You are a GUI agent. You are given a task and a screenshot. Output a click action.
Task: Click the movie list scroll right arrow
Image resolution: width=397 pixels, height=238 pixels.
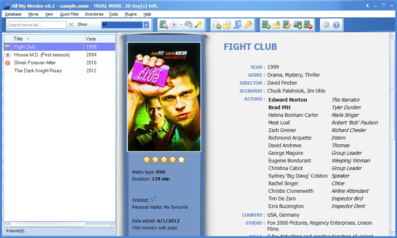pyautogui.click(x=112, y=224)
